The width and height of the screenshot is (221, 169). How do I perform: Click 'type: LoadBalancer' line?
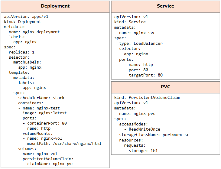(141, 44)
